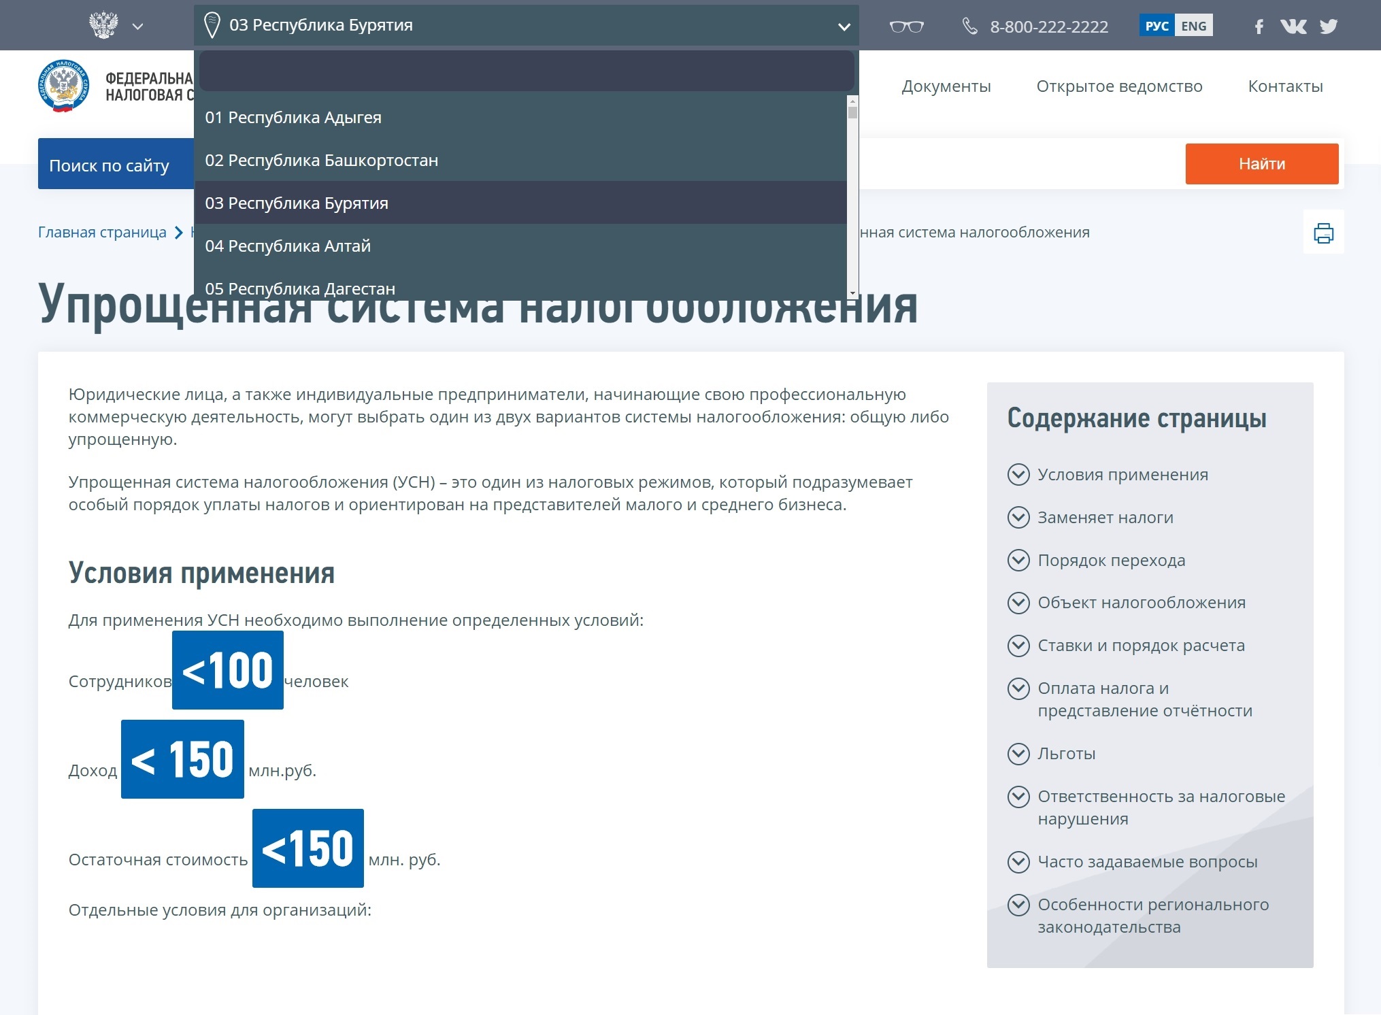Open the Открытое ведомство menu
Image resolution: width=1381 pixels, height=1015 pixels.
pos(1119,86)
